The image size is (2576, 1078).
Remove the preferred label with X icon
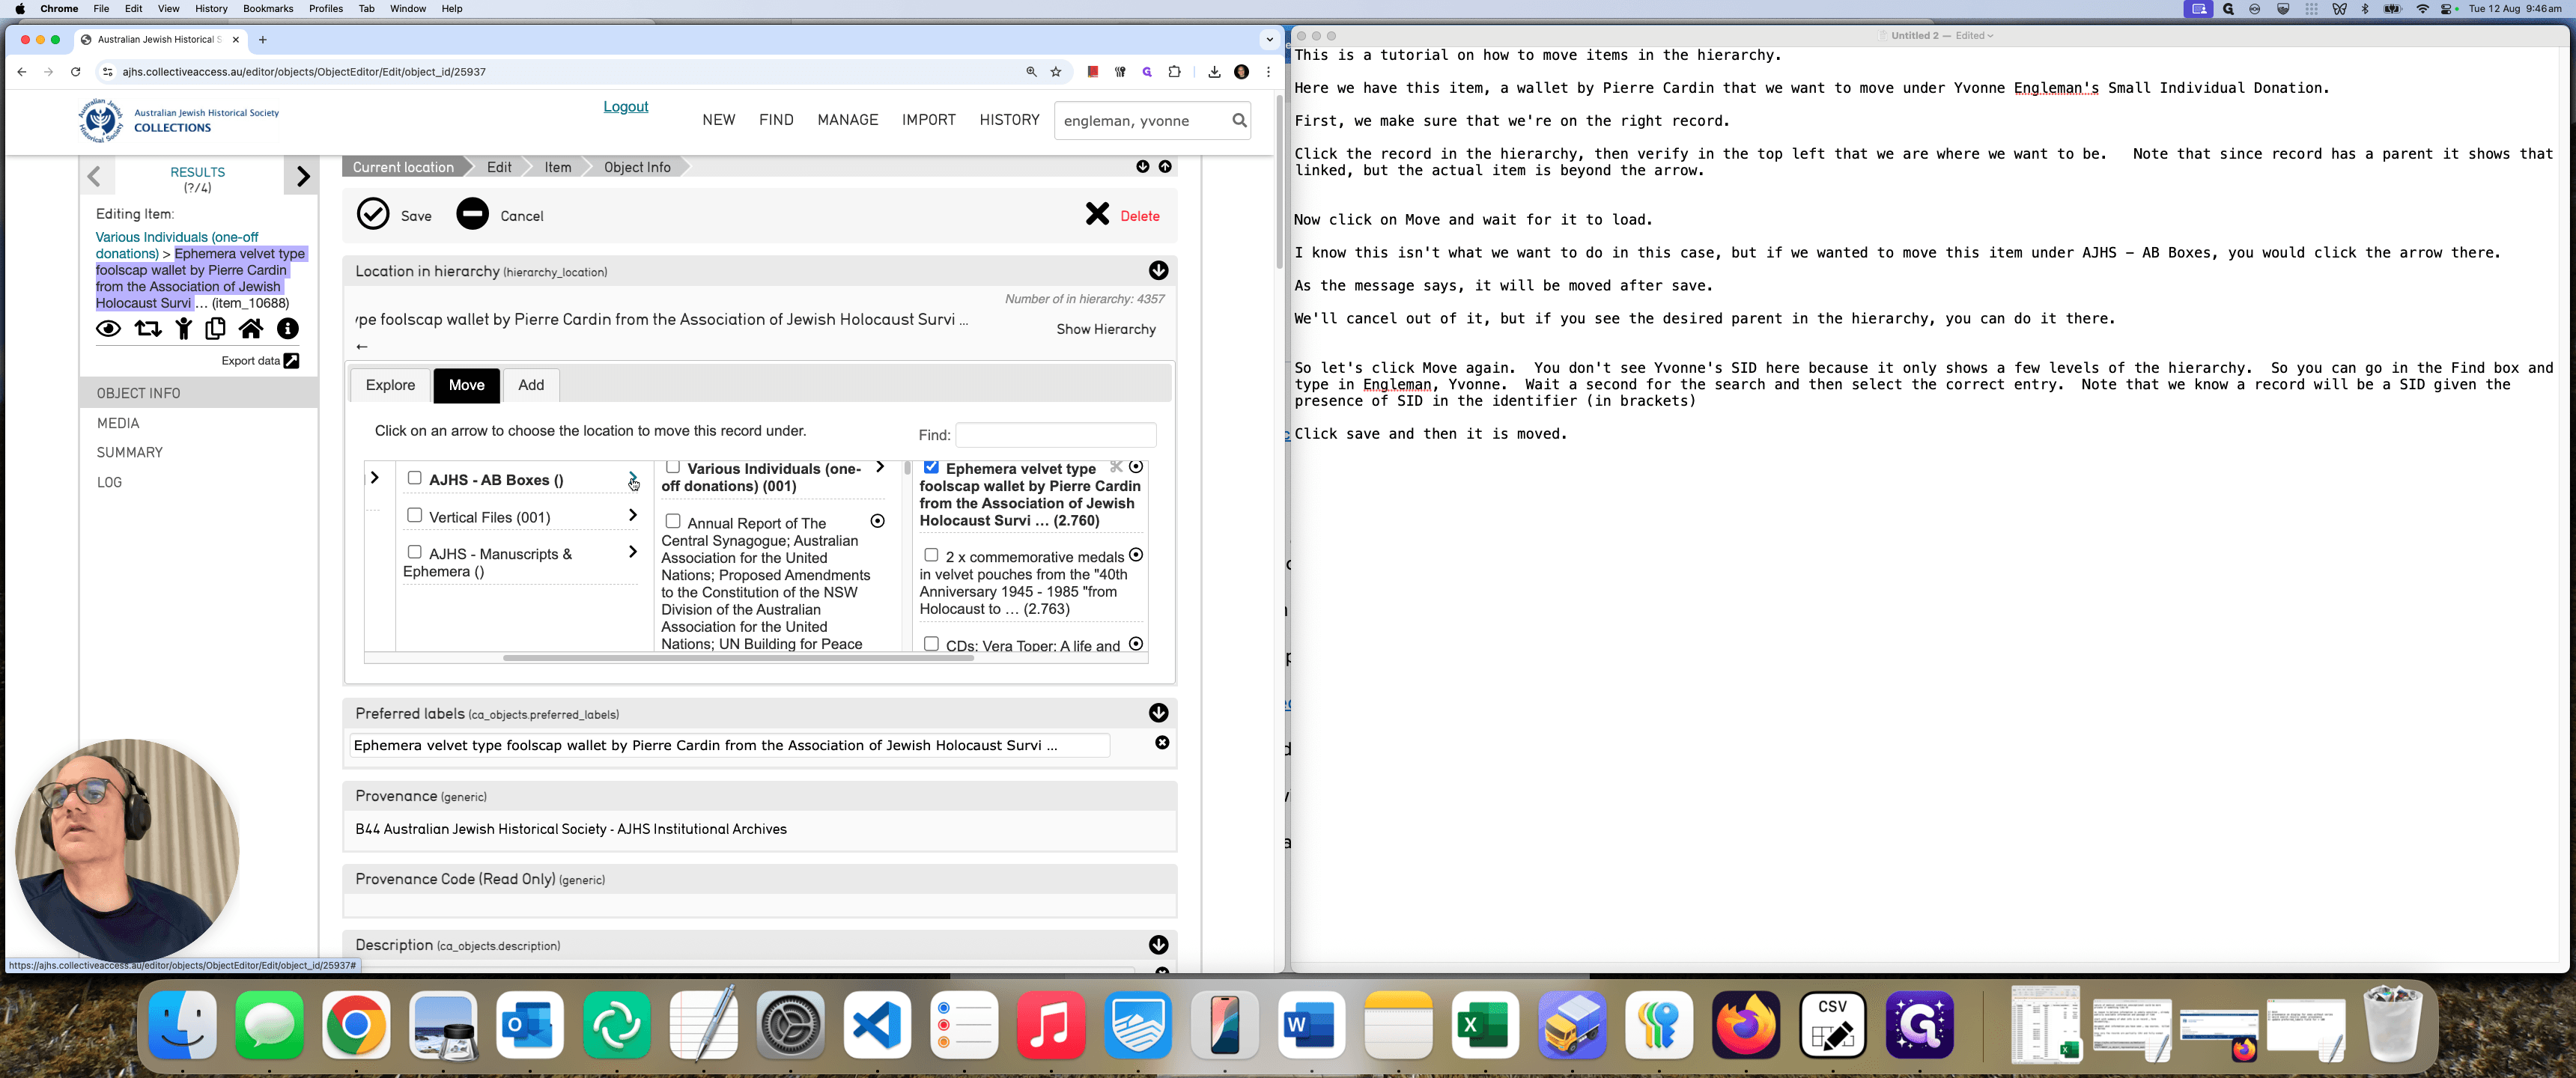[1162, 743]
